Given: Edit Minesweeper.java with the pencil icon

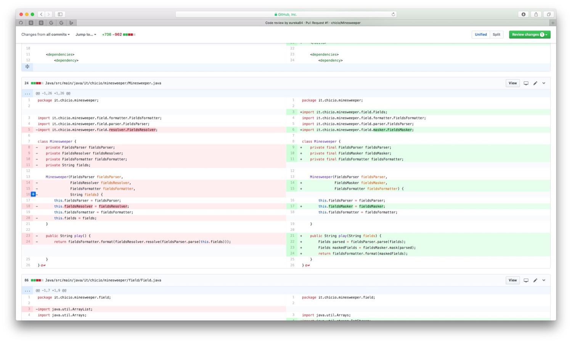Looking at the screenshot, I should tap(535, 83).
